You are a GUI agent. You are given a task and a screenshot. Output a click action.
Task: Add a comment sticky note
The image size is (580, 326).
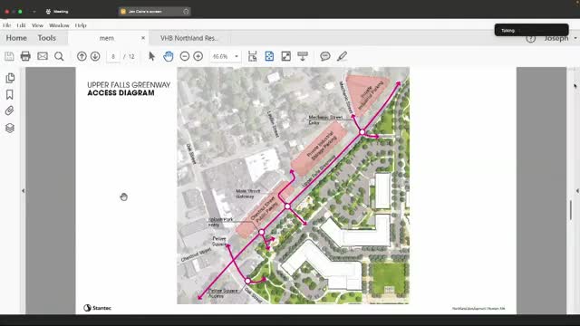tap(325, 56)
